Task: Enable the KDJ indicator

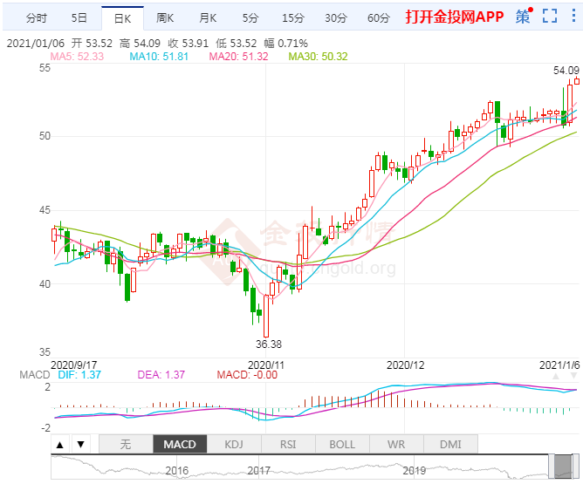Action: [x=234, y=444]
